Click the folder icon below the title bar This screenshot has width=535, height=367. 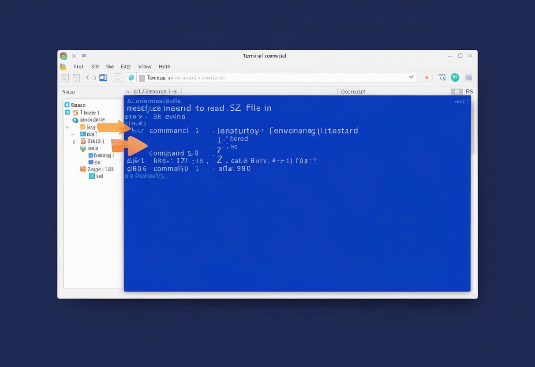pos(64,66)
